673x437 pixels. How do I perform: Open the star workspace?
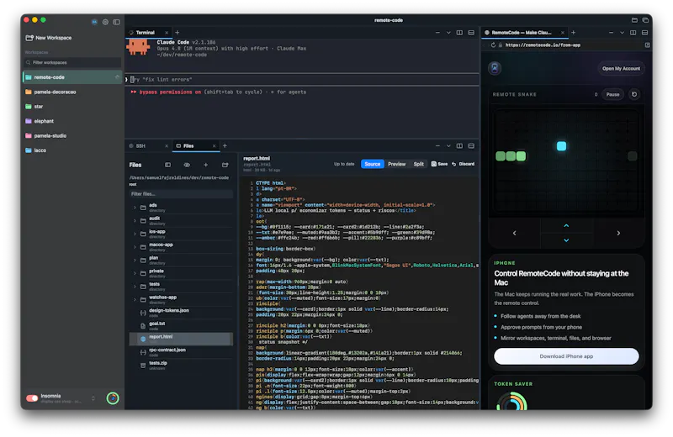pyautogui.click(x=72, y=107)
